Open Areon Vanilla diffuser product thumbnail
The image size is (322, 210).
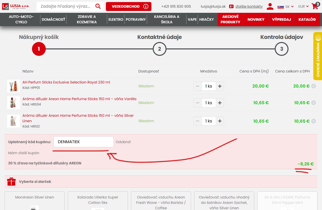tap(14, 103)
